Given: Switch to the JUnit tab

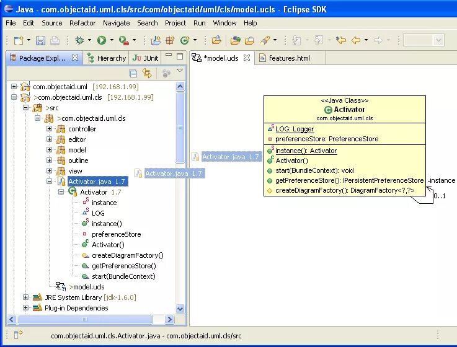Looking at the screenshot, I should pos(146,58).
